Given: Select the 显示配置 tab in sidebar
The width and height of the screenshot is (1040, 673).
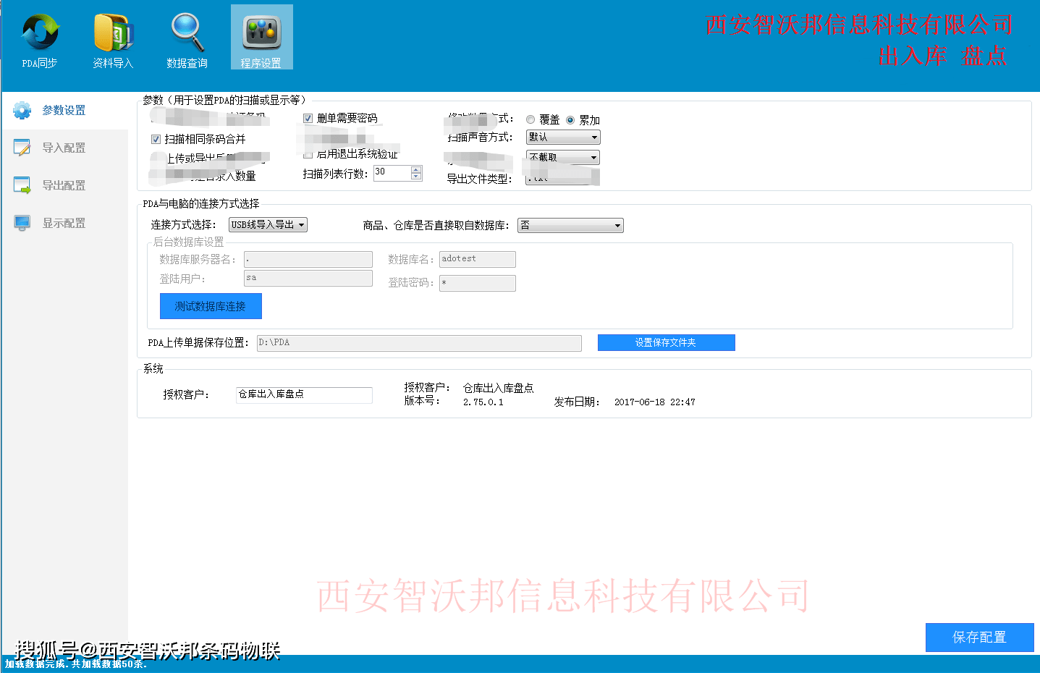Looking at the screenshot, I should [x=64, y=223].
